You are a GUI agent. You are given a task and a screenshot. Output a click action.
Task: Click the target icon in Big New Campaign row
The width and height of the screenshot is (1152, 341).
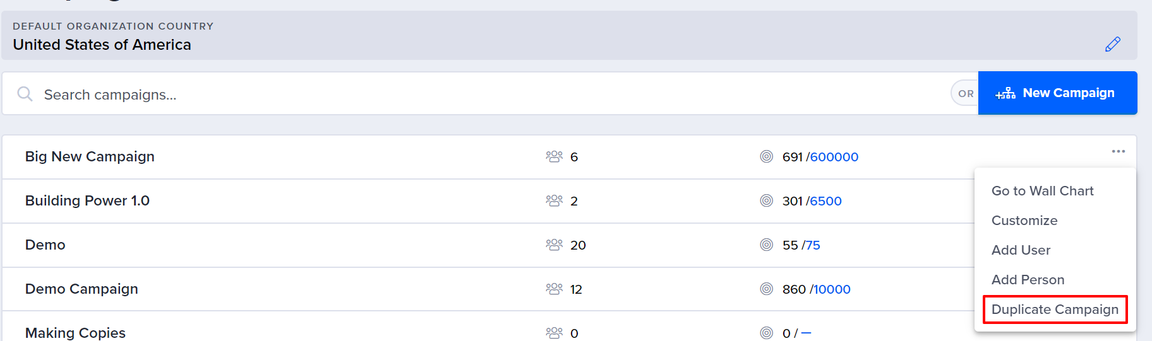[x=766, y=156]
